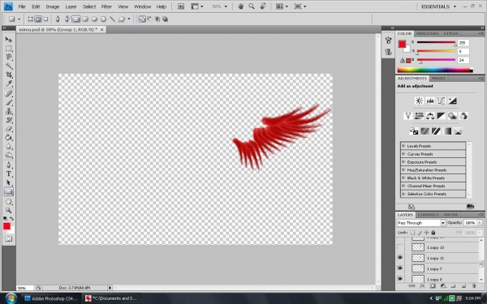Select the Type tool
Screen dimensions: 487x304
tap(8, 174)
